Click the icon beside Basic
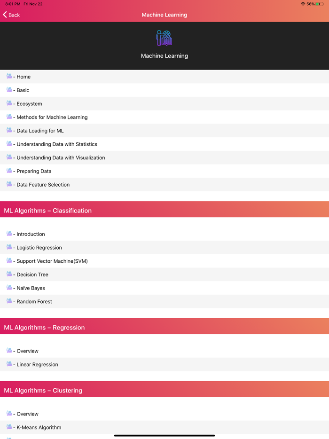Screen dimensions: 329x439 tap(9, 90)
